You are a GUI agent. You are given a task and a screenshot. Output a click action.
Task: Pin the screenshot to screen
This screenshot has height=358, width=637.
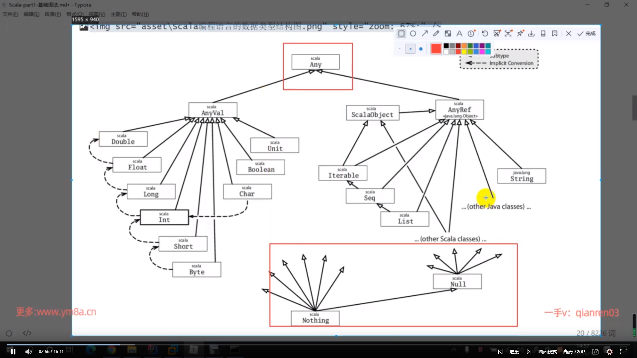520,33
